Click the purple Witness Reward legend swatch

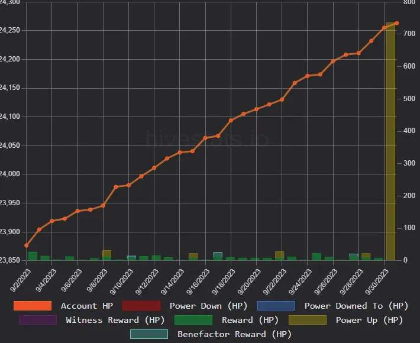38,320
